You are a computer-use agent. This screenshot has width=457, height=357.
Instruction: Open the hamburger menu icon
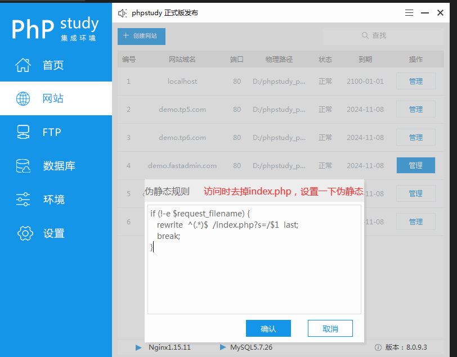pyautogui.click(x=409, y=13)
